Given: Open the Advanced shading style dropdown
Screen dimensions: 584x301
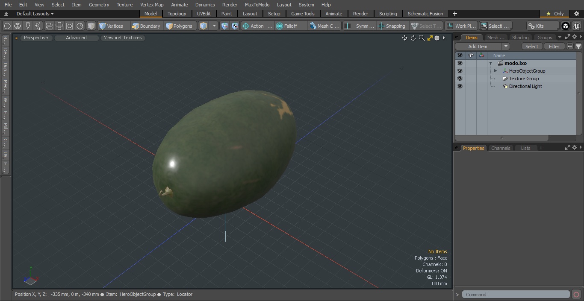Looking at the screenshot, I should tap(76, 38).
